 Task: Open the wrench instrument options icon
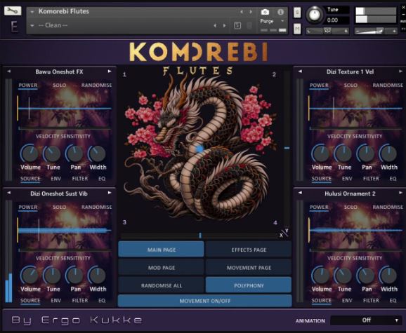point(13,11)
